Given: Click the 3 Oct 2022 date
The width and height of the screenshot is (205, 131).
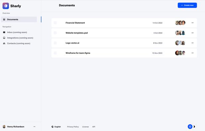Looking at the screenshot, I should coord(158,33).
